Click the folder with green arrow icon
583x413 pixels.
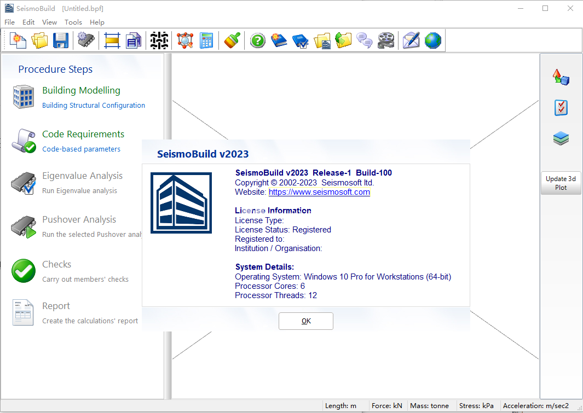343,40
